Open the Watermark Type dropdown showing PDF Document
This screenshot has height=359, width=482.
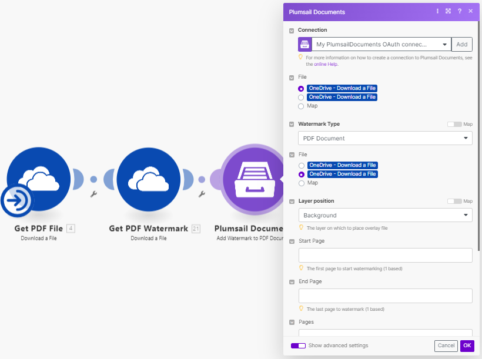tap(385, 138)
